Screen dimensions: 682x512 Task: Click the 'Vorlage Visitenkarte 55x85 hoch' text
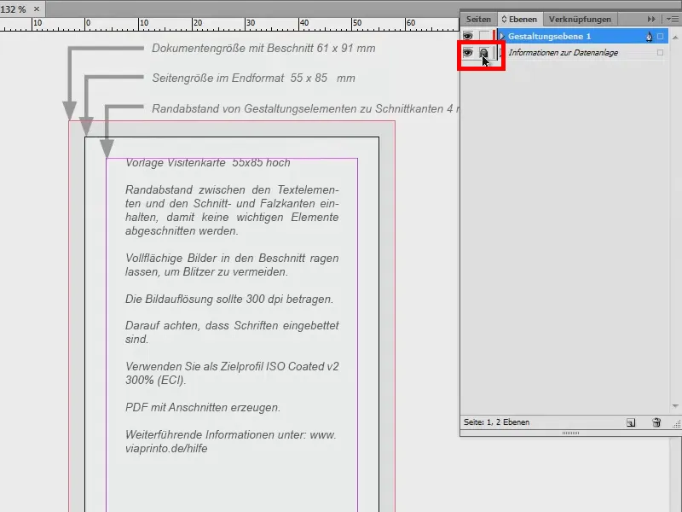207,163
